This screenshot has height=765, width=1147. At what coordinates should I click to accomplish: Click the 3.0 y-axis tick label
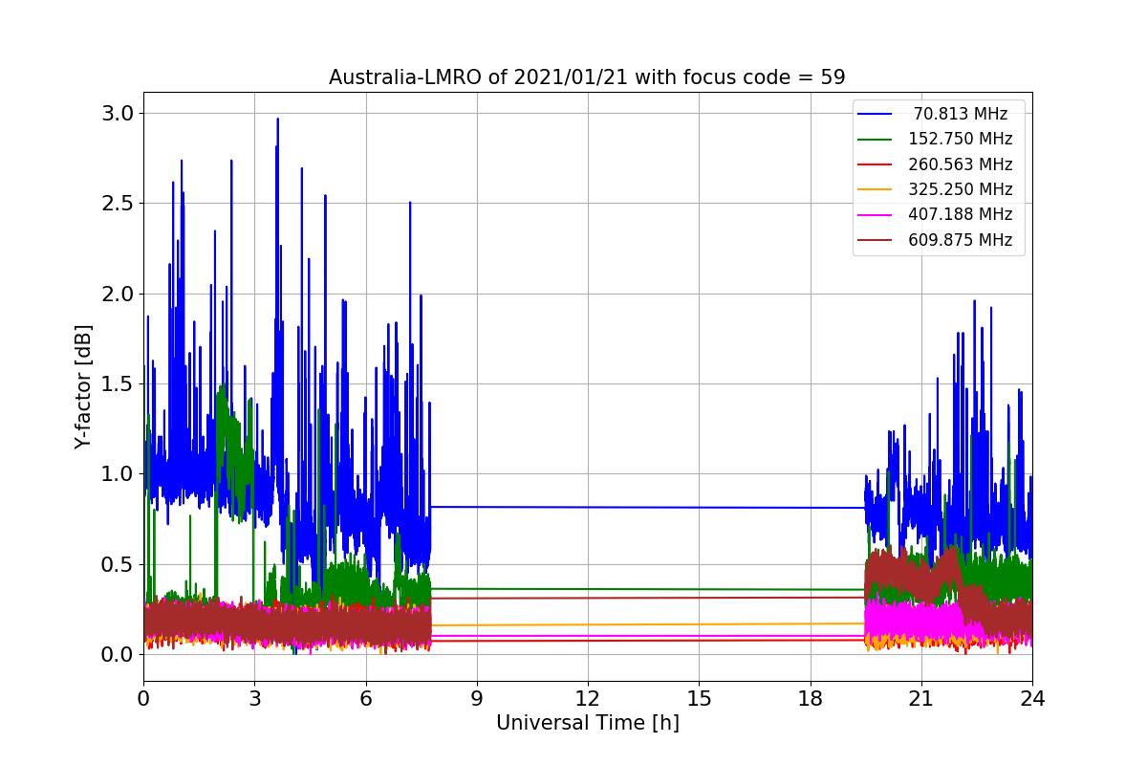click(x=118, y=113)
